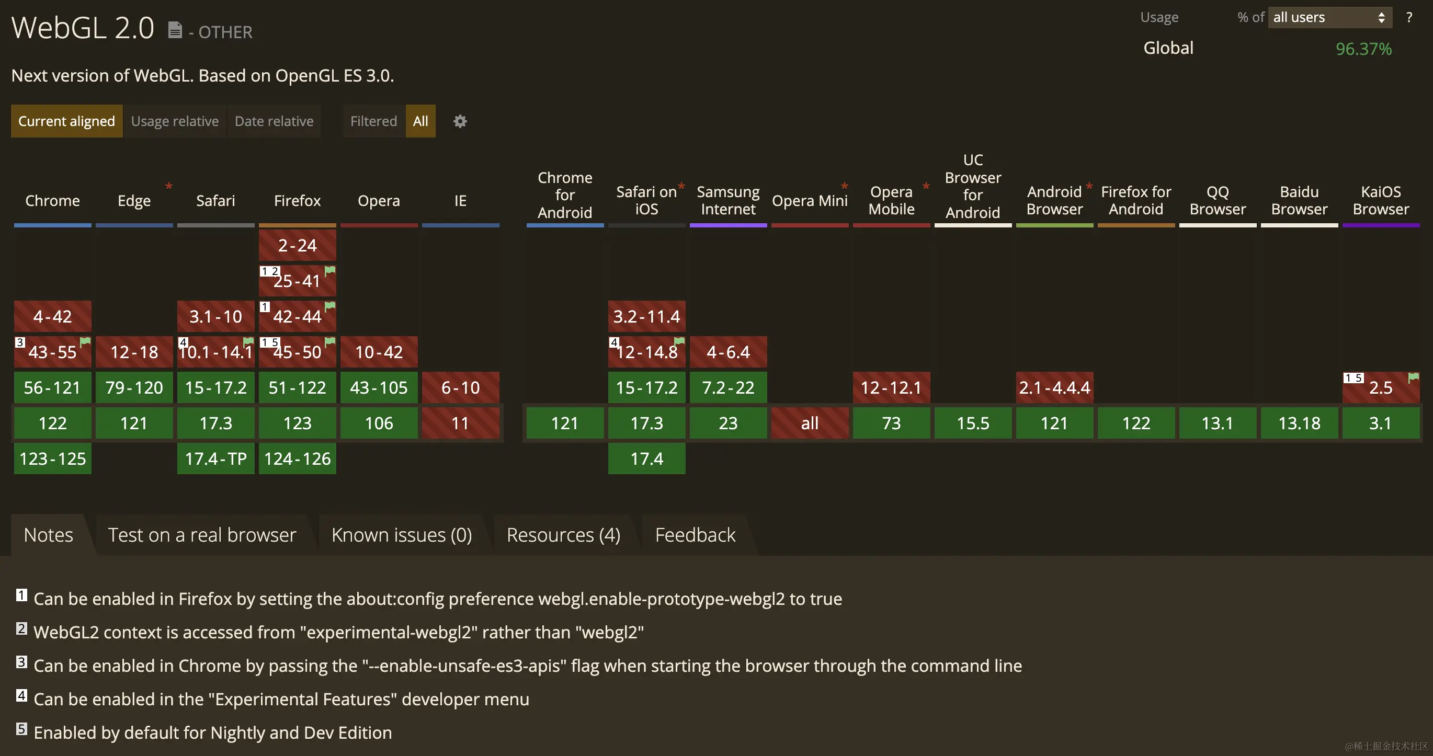Click the spec document icon beside WebGL 2.0
This screenshot has height=756, width=1433.
click(x=175, y=30)
